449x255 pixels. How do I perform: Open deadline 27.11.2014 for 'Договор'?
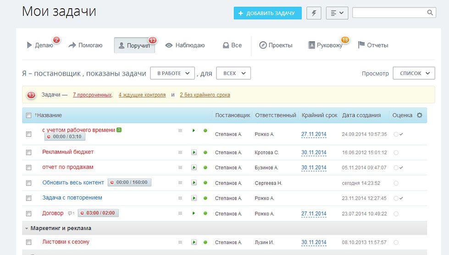(x=314, y=213)
